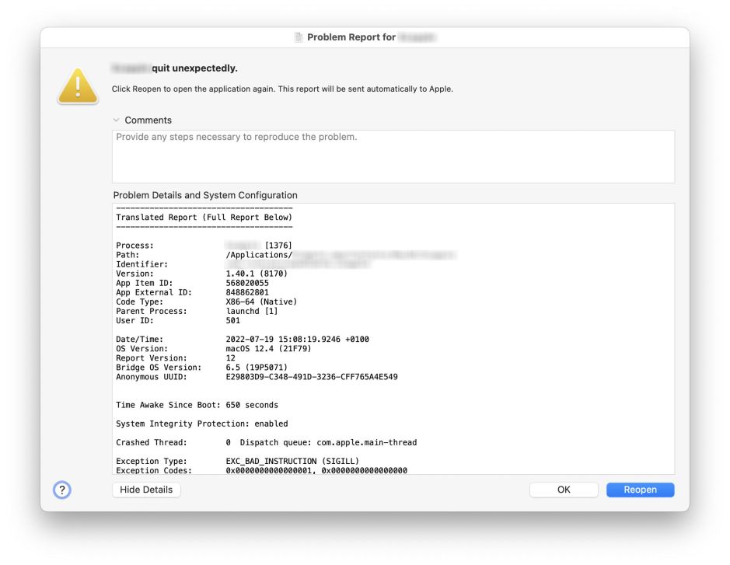Image resolution: width=730 pixels, height=565 pixels.
Task: Confirm with the OK button
Action: pos(564,490)
